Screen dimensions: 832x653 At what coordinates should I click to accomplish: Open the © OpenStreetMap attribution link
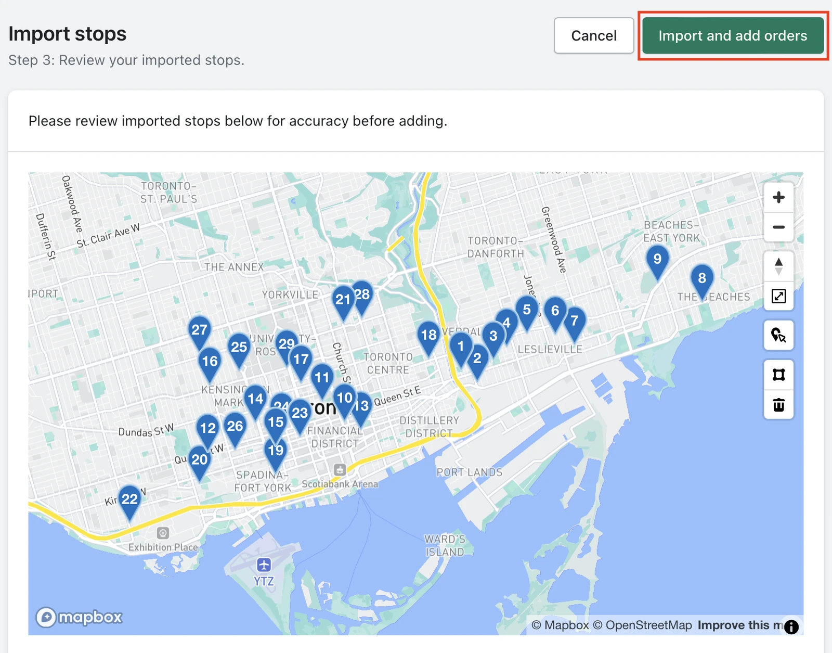pos(643,625)
